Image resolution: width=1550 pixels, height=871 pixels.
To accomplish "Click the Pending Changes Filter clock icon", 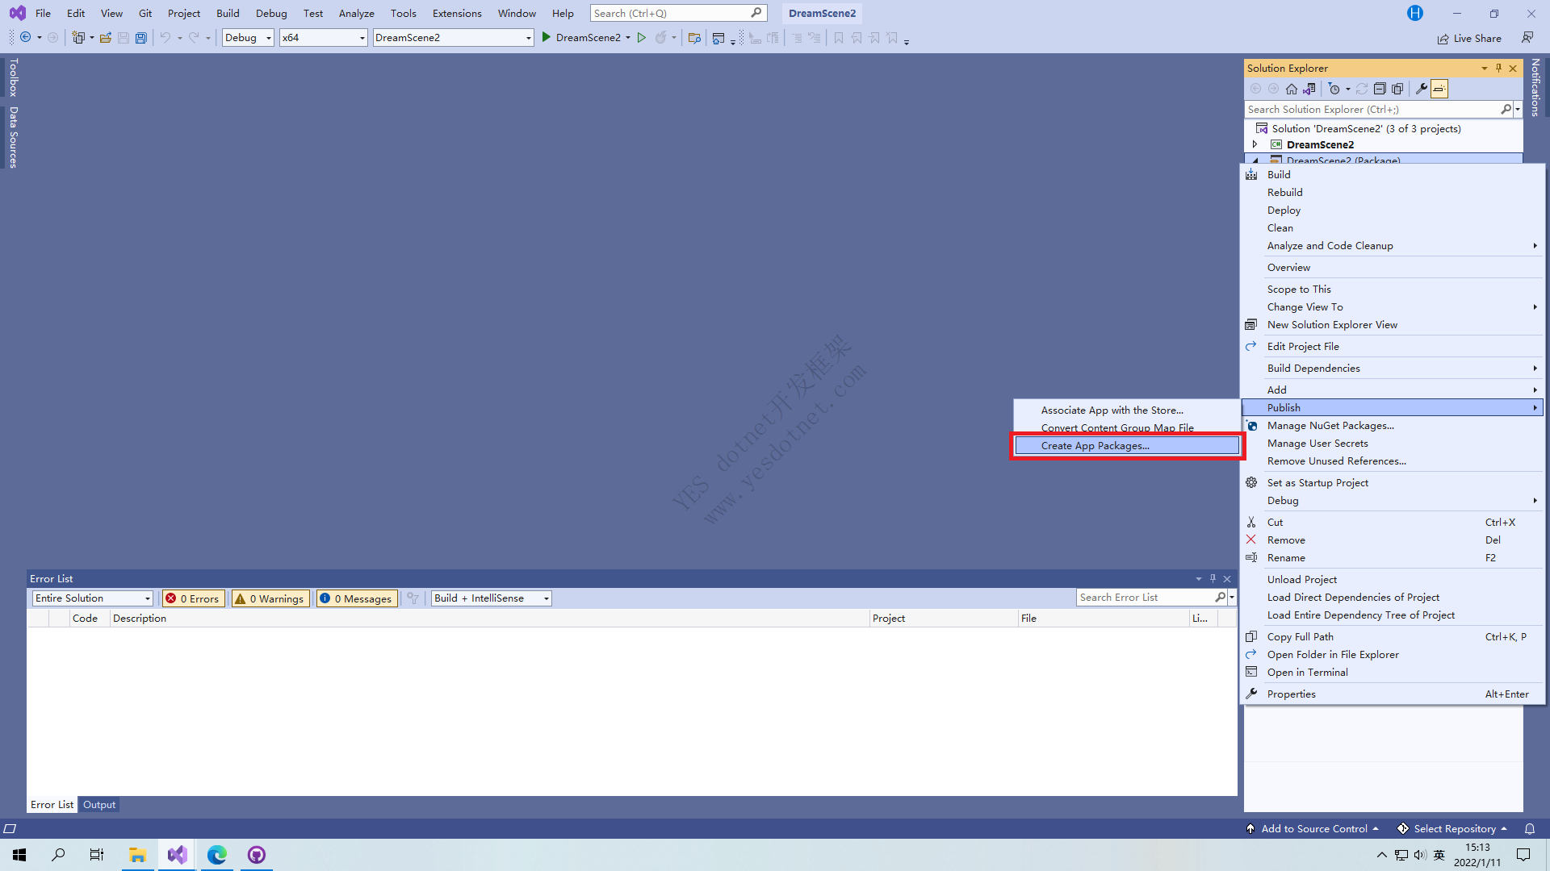I will pyautogui.click(x=1334, y=89).
